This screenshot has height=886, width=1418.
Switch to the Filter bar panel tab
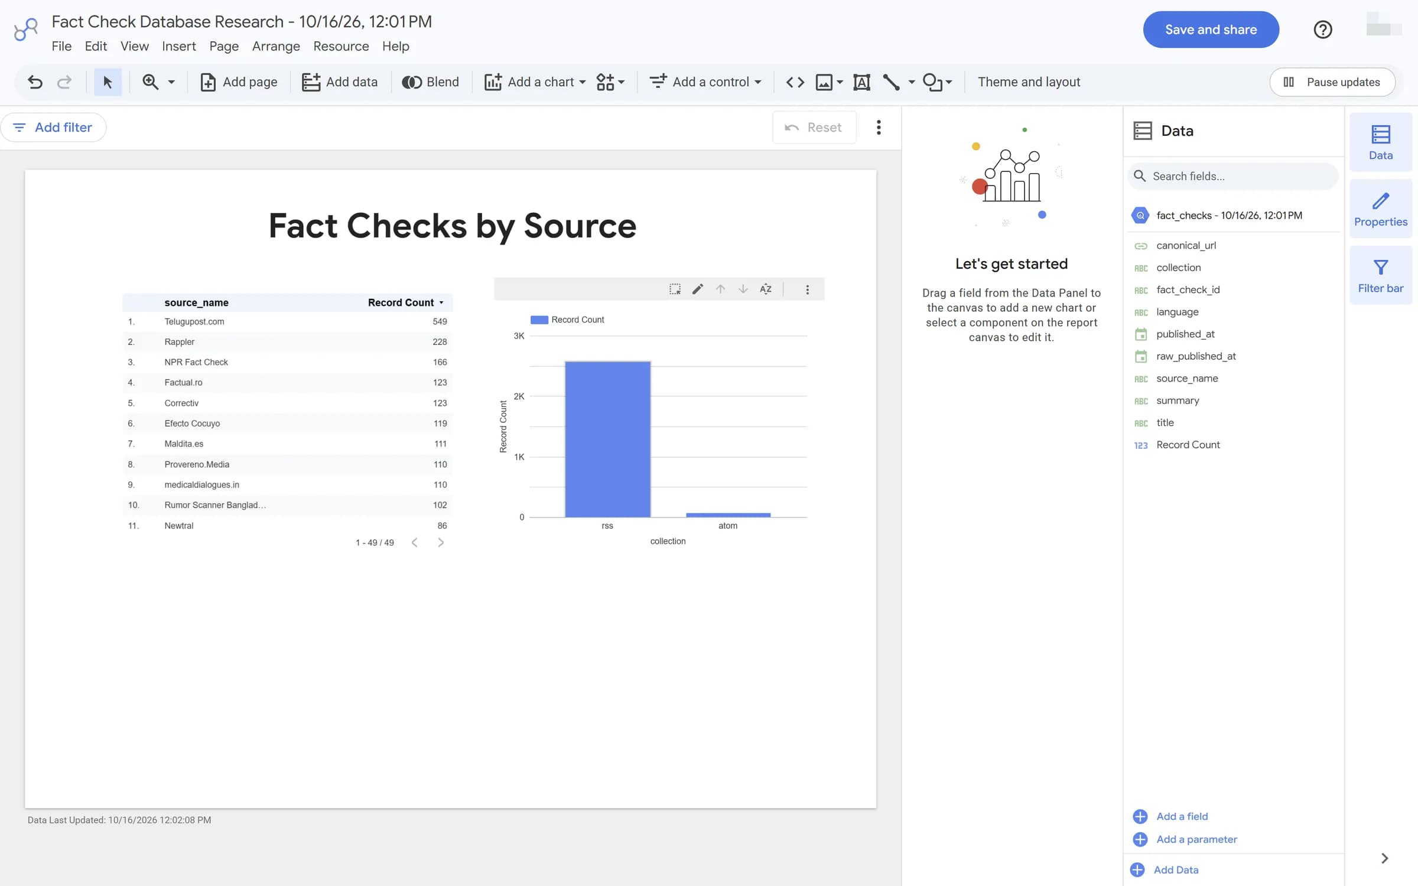(x=1381, y=276)
